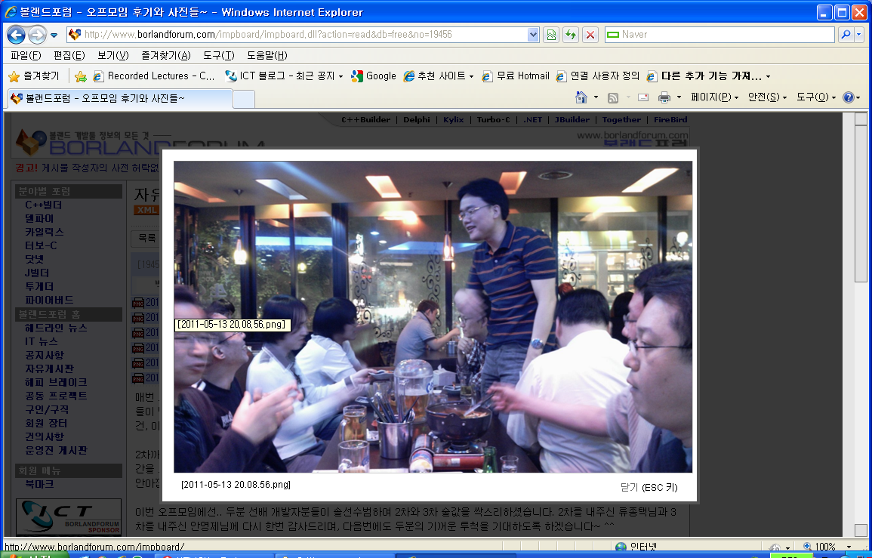
Task: Open the 페이지(P) dropdown menu
Action: (714, 97)
